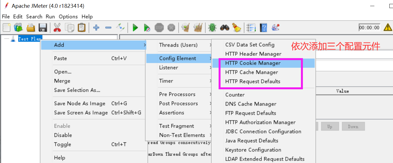Select Test Plan tree node
393x163 pixels.
coord(30,39)
